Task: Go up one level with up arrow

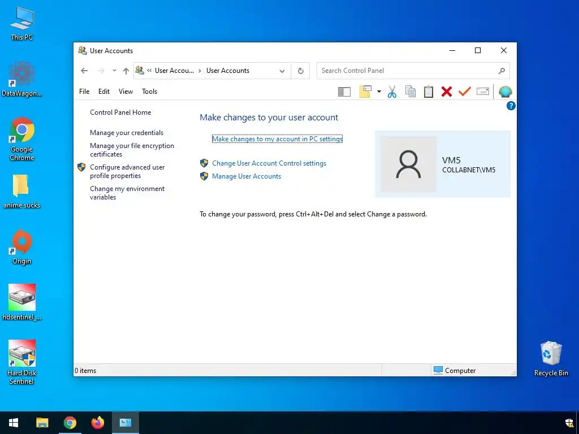Action: point(126,71)
